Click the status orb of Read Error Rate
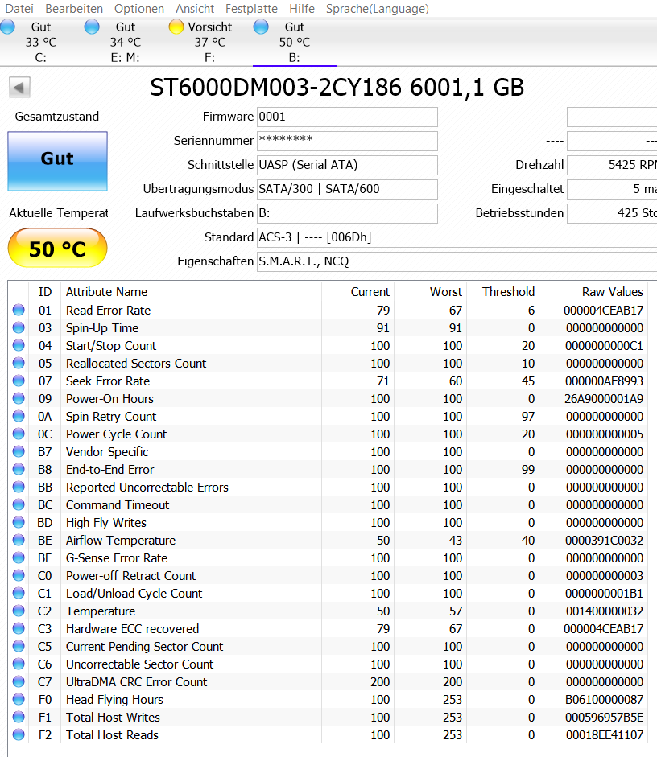The image size is (657, 757). [19, 310]
